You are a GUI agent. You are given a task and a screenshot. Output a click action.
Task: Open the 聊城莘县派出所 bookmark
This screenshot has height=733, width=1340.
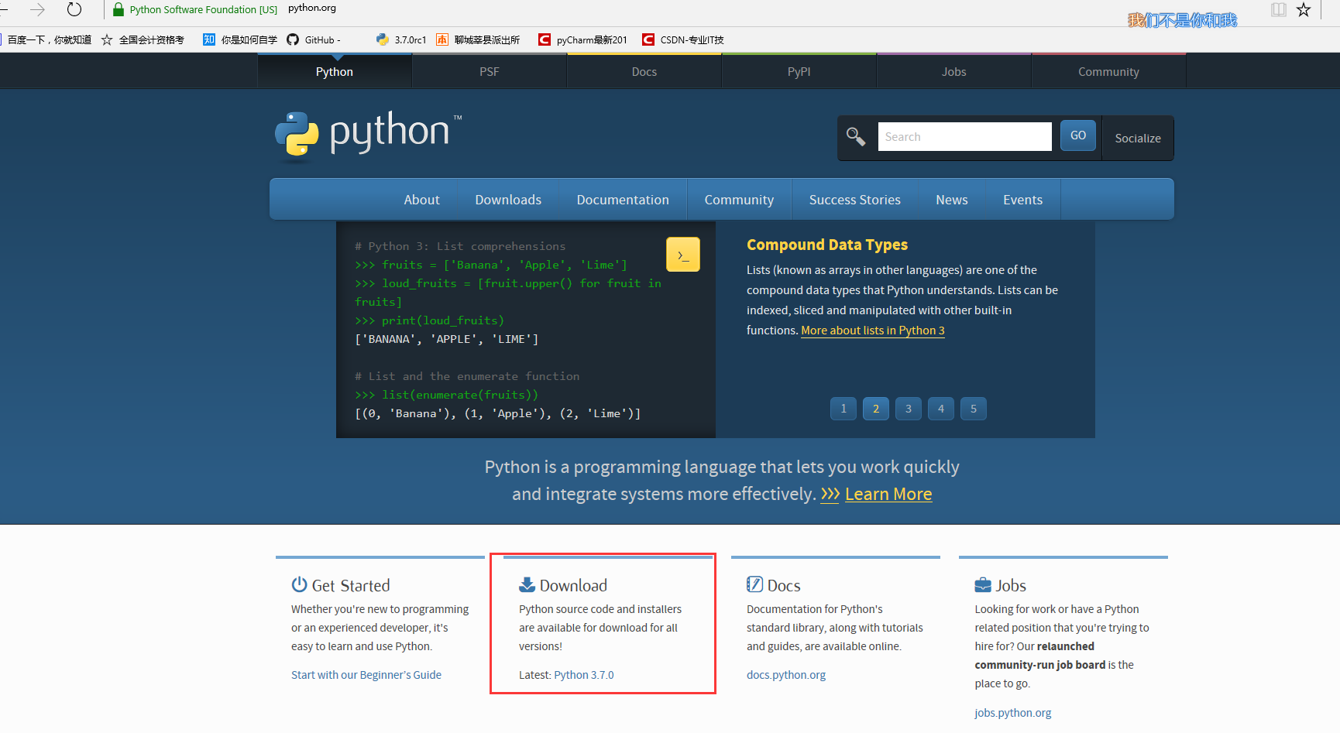pyautogui.click(x=478, y=39)
